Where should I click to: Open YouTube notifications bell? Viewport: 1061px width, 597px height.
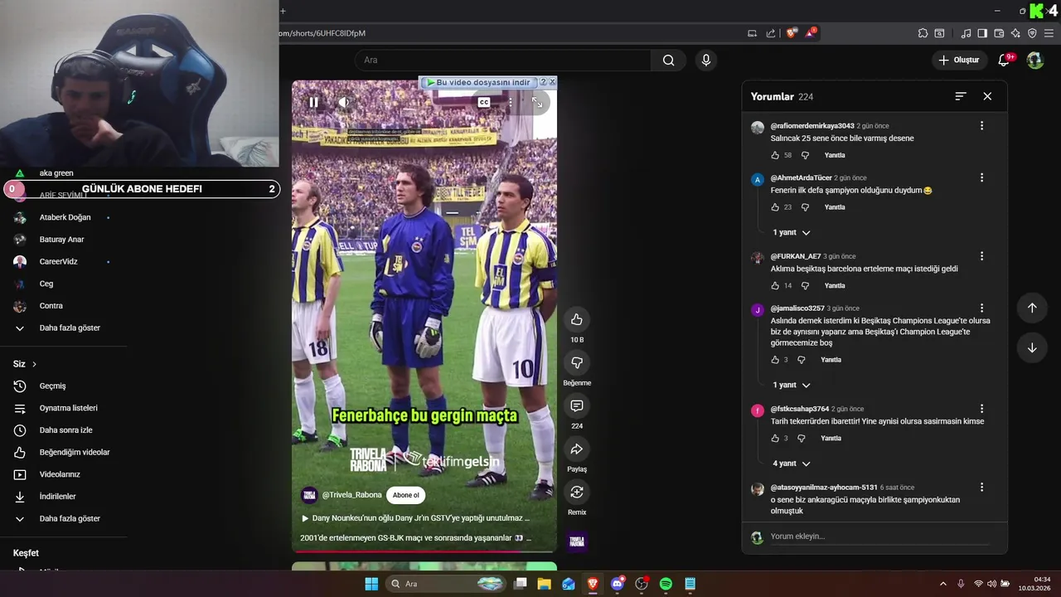tap(1005, 60)
